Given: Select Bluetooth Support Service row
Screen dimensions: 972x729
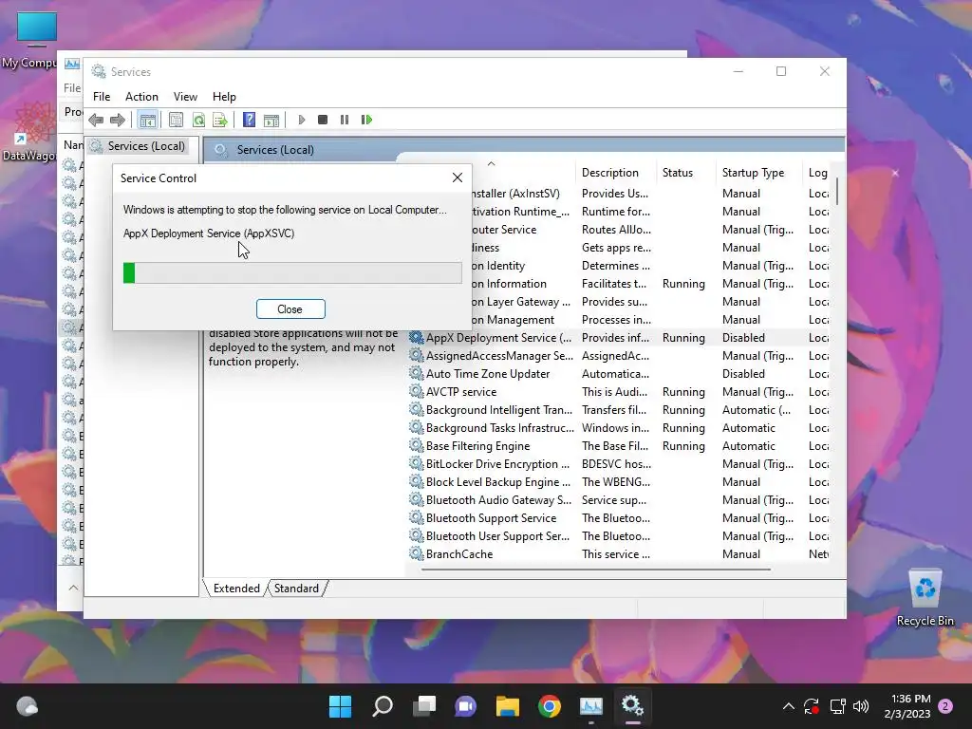Looking at the screenshot, I should [619, 517].
